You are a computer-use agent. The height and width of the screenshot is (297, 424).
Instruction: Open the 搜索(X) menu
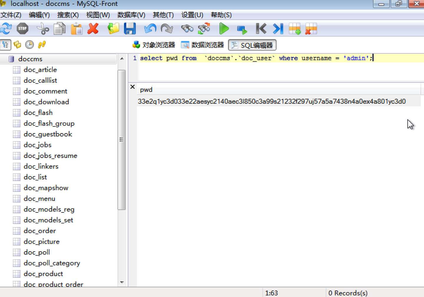[68, 15]
